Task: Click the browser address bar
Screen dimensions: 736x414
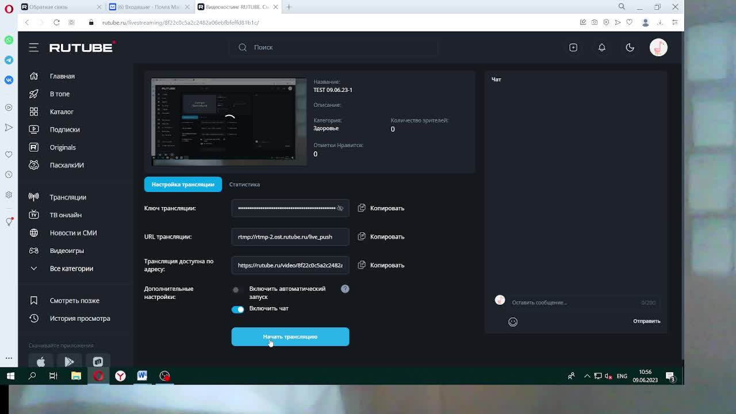Action: tap(333, 22)
